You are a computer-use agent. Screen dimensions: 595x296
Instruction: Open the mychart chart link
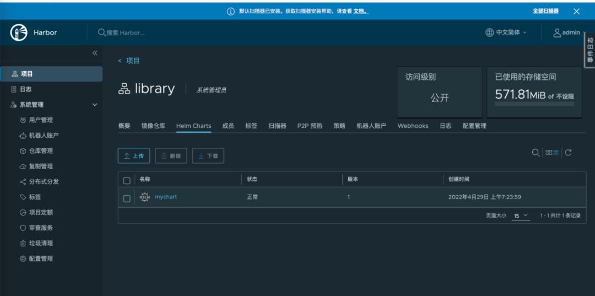[166, 197]
